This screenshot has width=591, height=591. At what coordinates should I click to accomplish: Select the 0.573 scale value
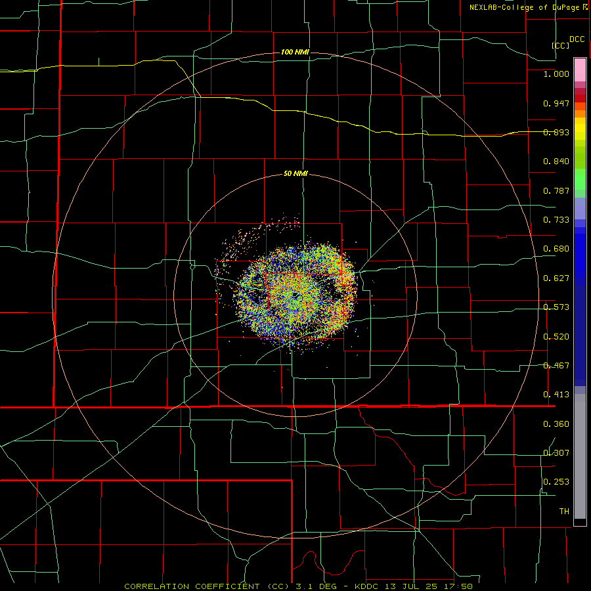pos(556,307)
